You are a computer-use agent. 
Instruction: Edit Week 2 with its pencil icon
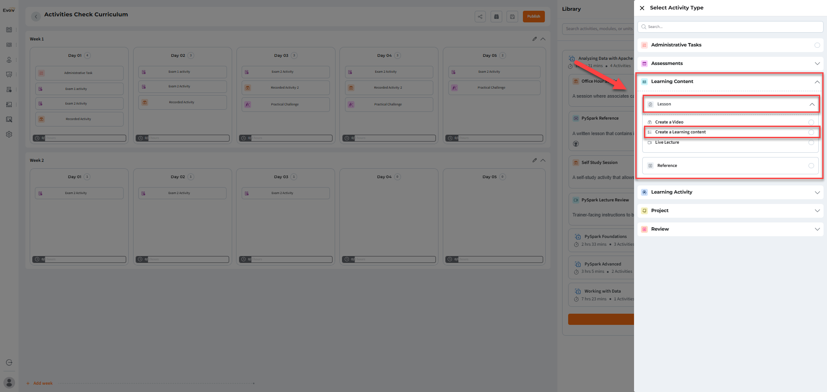(x=535, y=160)
